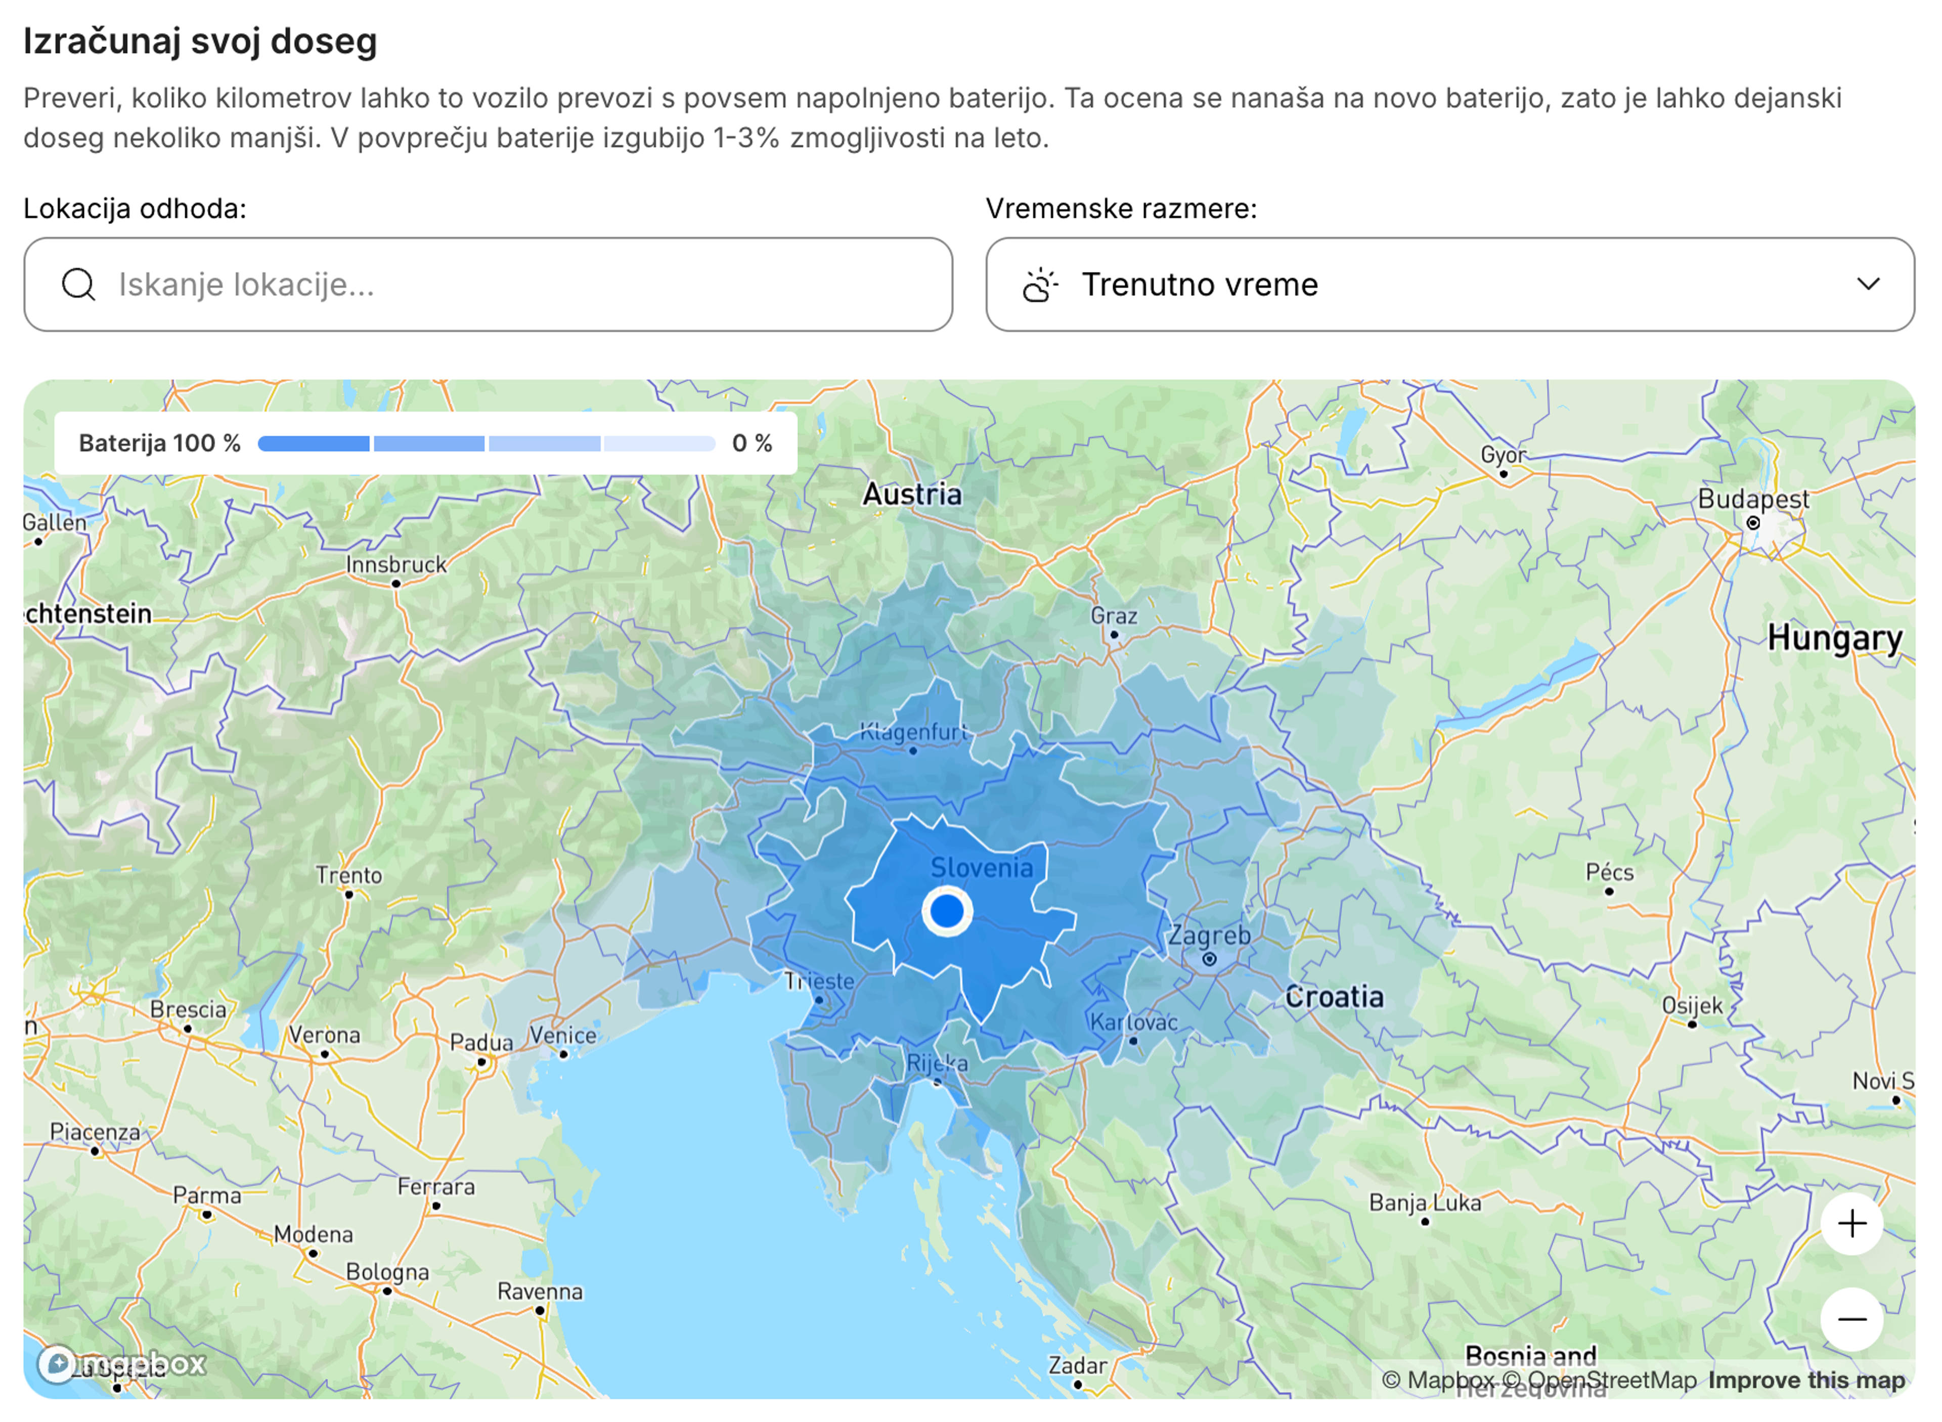
Task: Click the Graz city label
Action: [x=1114, y=616]
